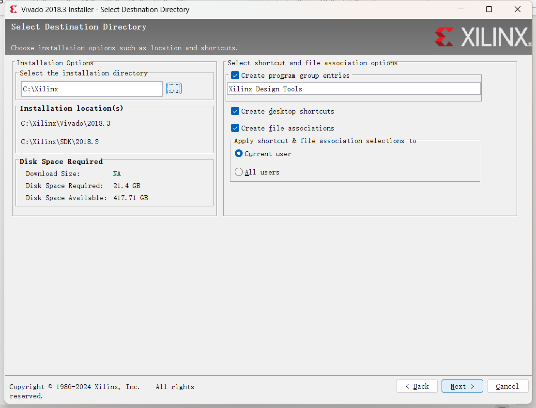536x408 pixels.
Task: Click the copyright notice text
Action: pos(102,391)
